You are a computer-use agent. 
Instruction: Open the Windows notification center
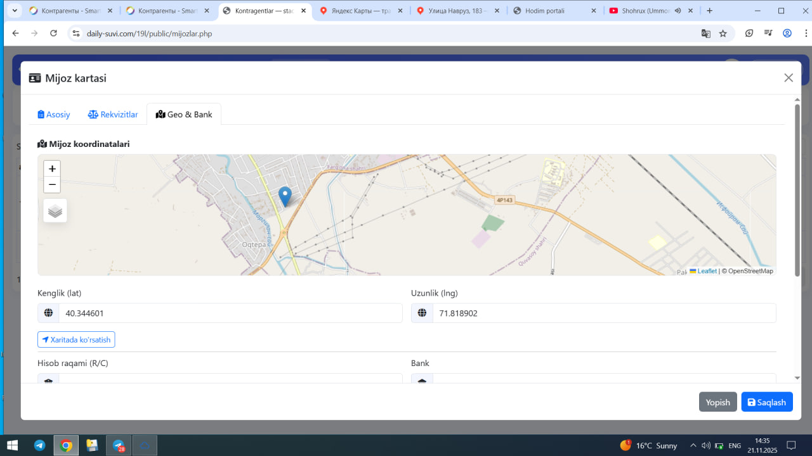coord(791,445)
